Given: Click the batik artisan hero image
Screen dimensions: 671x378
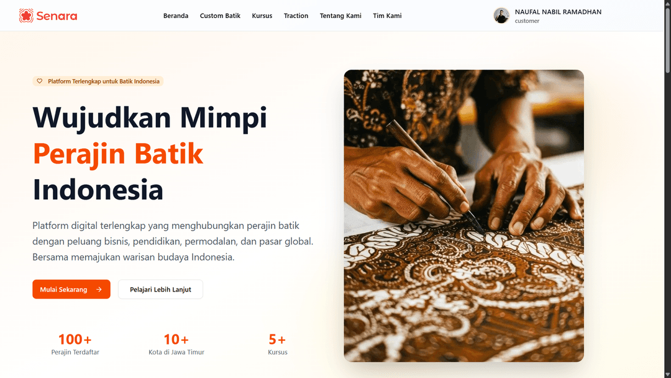Looking at the screenshot, I should click(464, 216).
